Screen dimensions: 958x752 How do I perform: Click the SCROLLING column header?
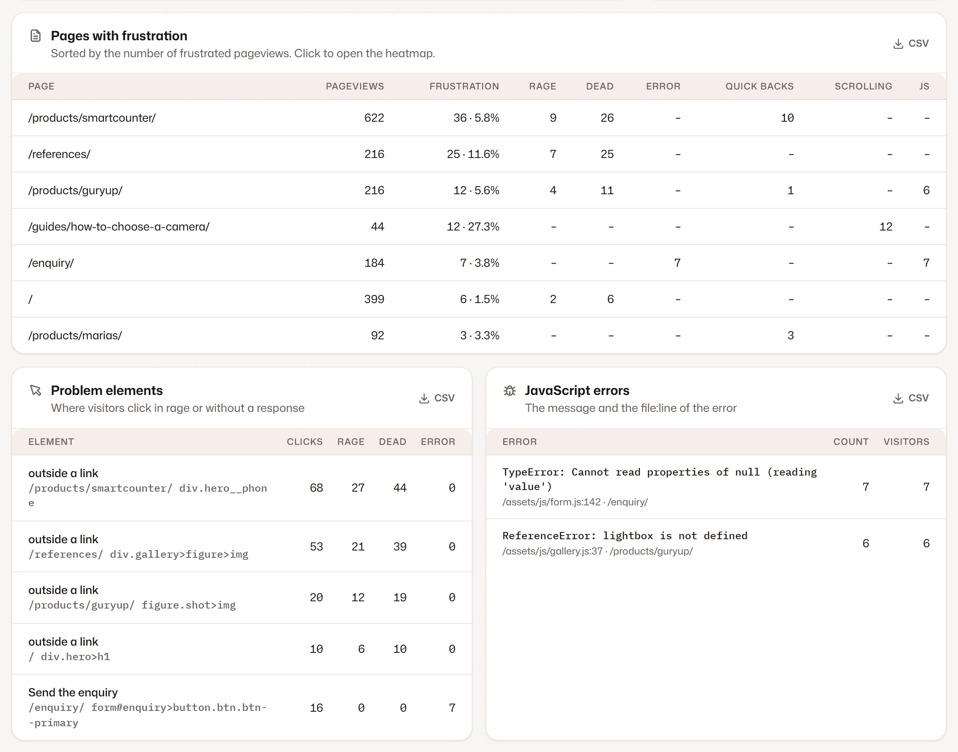click(863, 86)
